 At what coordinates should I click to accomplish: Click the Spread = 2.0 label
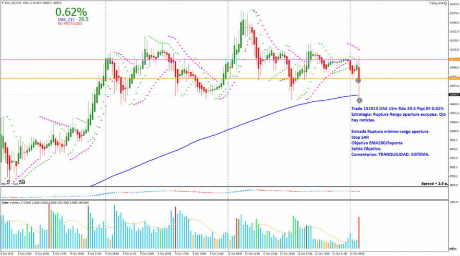[434, 183]
